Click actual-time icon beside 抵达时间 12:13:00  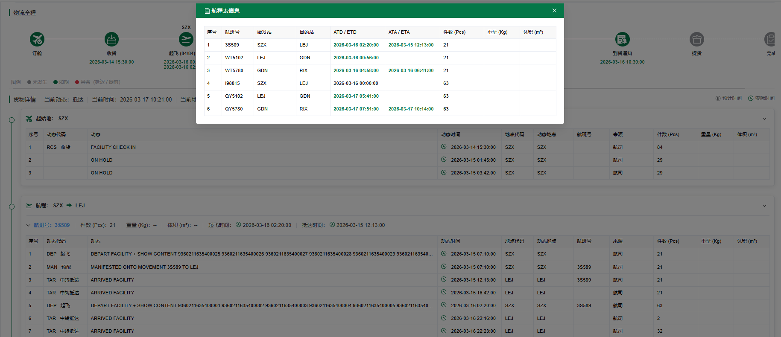(332, 225)
